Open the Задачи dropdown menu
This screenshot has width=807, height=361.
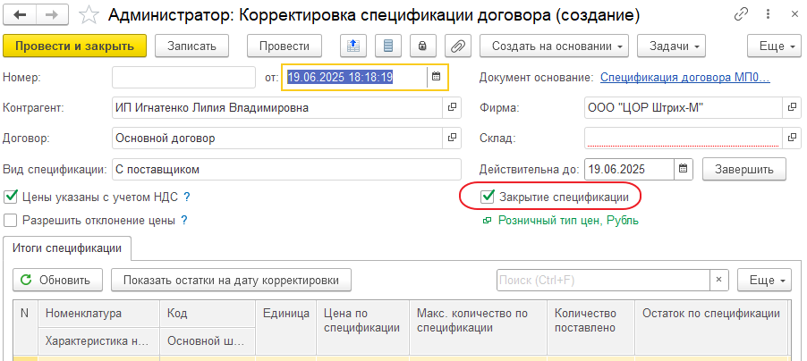(x=671, y=46)
